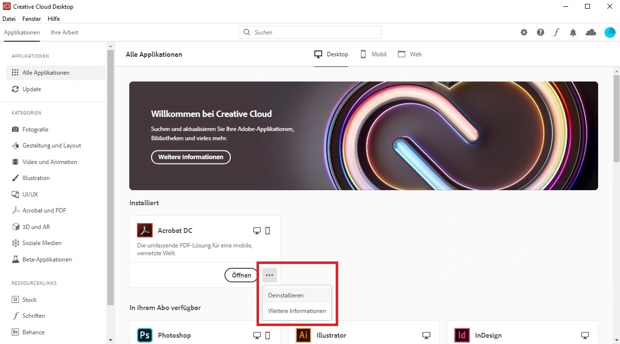This screenshot has height=344, width=620.
Task: Open the settings gear icon
Action: point(524,33)
